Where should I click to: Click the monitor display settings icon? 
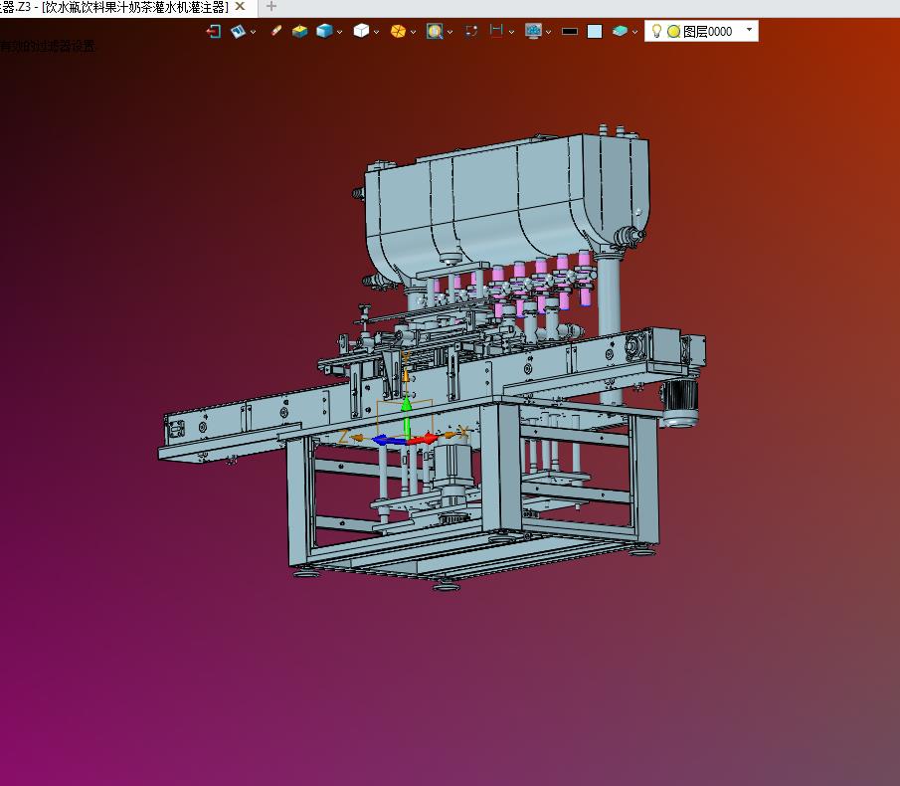point(533,32)
